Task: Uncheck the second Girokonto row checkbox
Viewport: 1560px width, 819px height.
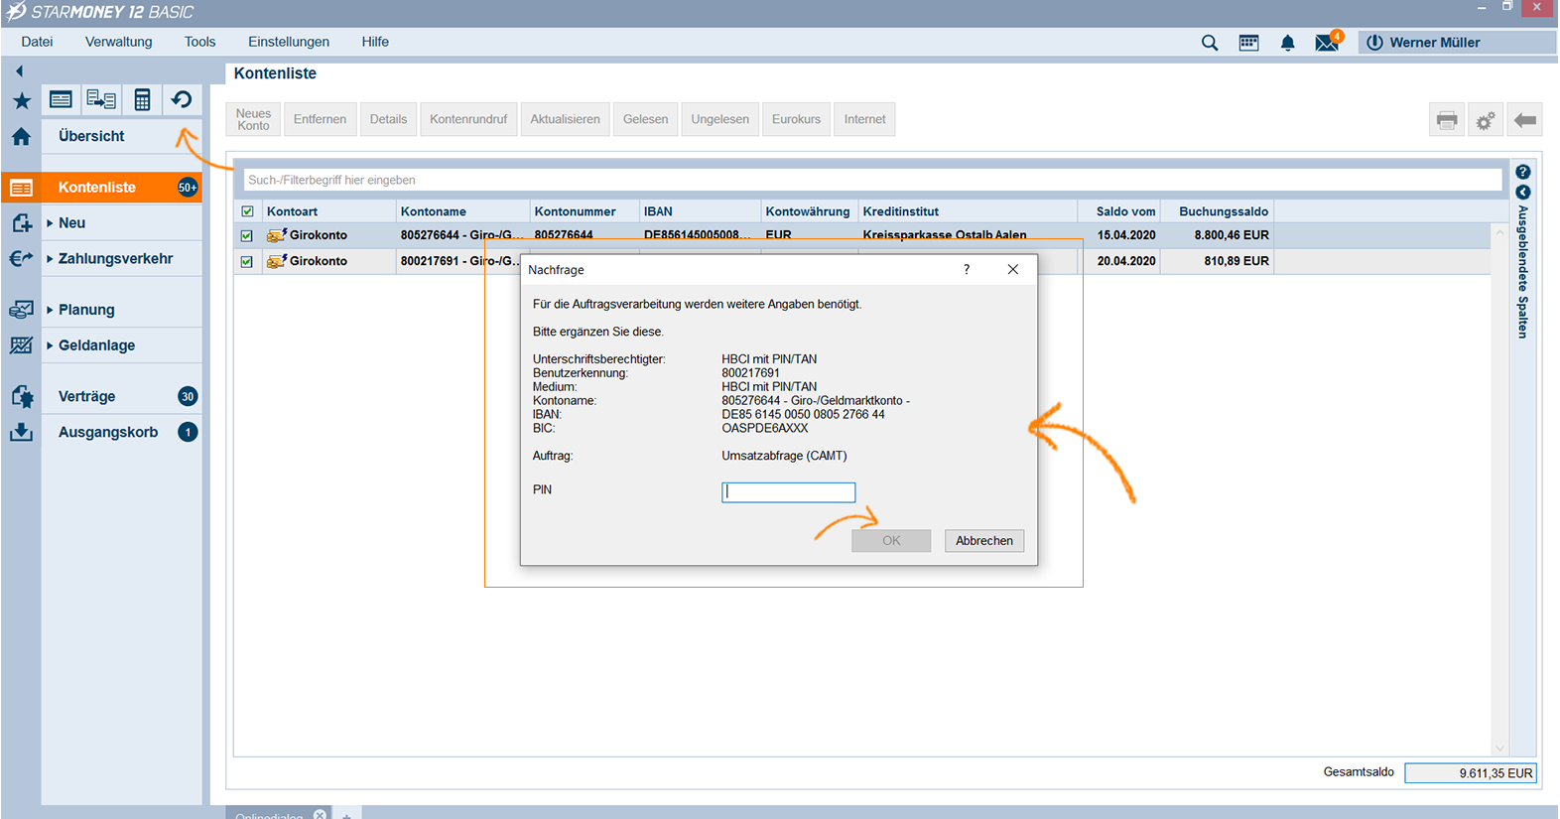Action: click(x=247, y=262)
